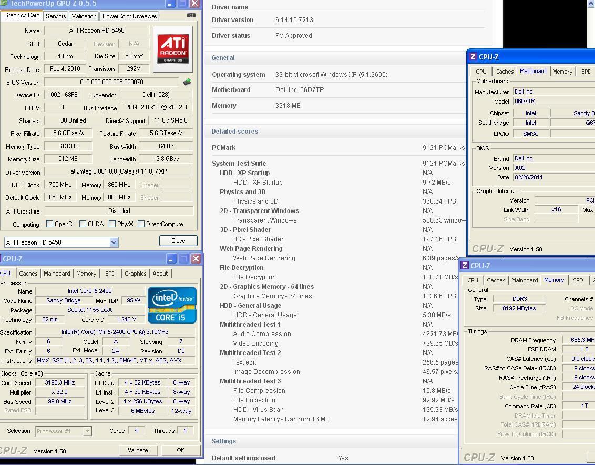Screen dimensions: 595x465
Task: Click the CPU-Z Memory window Z icon
Action: point(465,265)
